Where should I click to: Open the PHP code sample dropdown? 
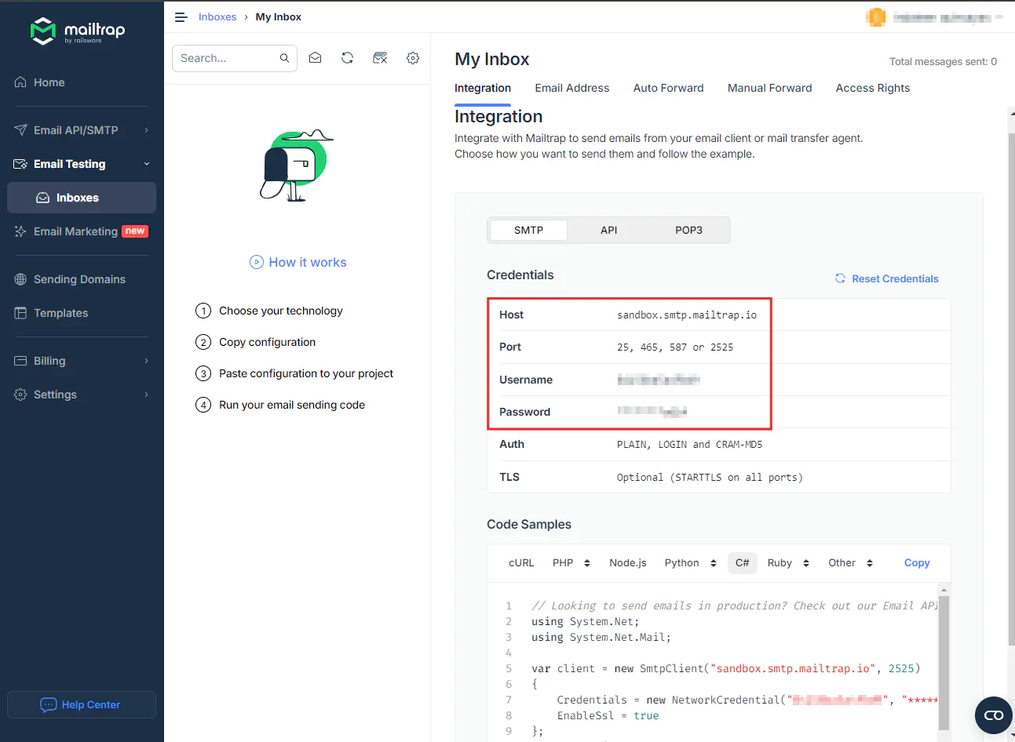click(571, 563)
